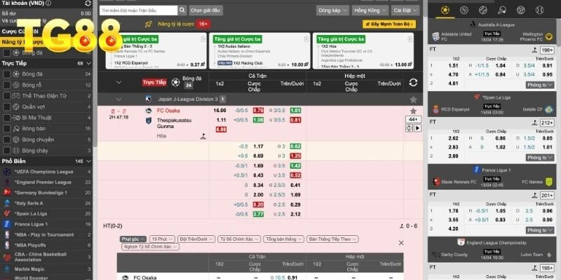This screenshot has width=561, height=280.
Task: Add the 1X2 Hòa boosted bet card
Action: [410, 39]
